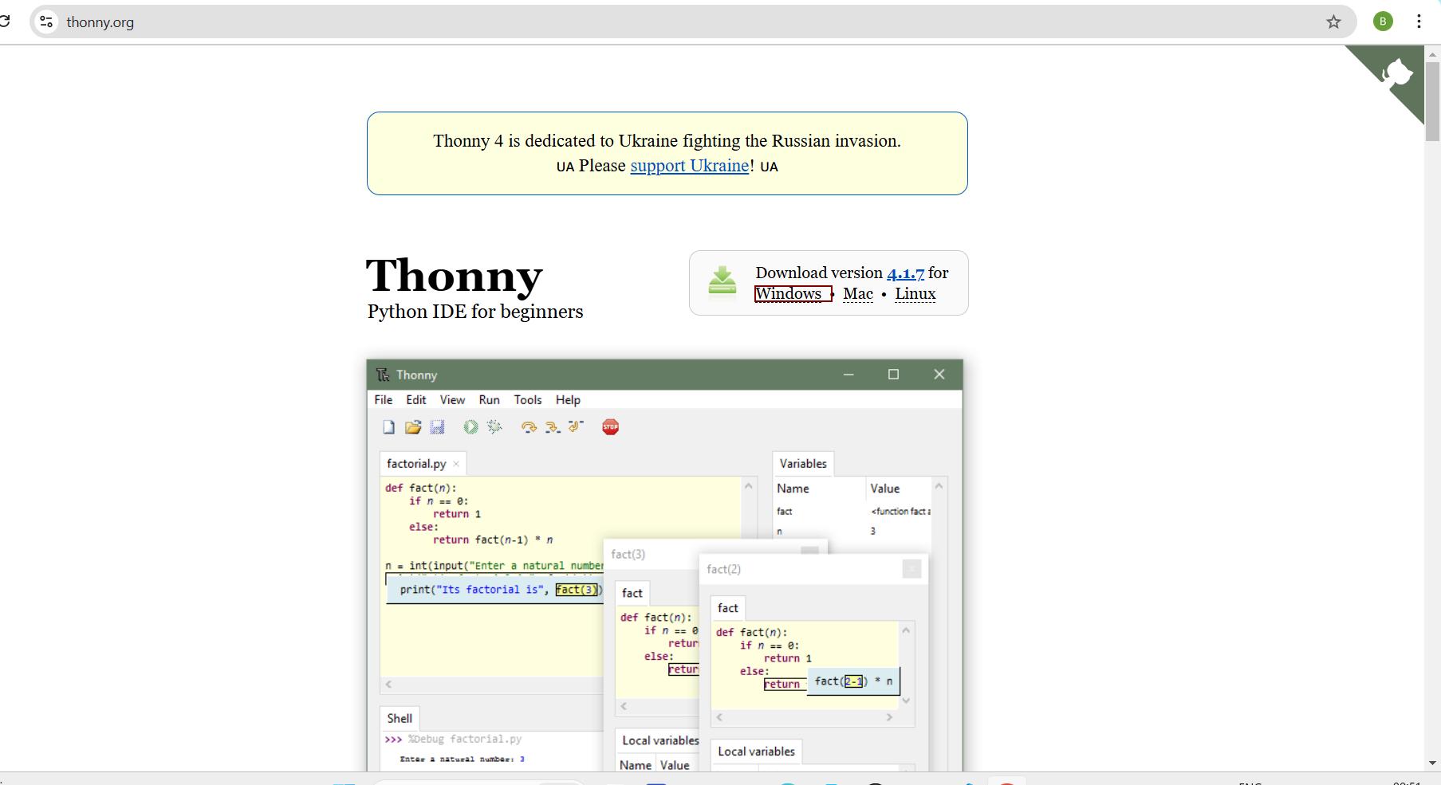Click the Step into icon
Image resolution: width=1441 pixels, height=785 pixels.
click(x=552, y=427)
